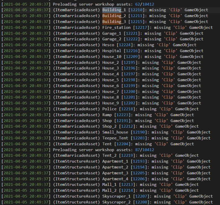Click 'Apartment_2' asset name
The width and height of the screenshot is (220, 205).
[115, 167]
